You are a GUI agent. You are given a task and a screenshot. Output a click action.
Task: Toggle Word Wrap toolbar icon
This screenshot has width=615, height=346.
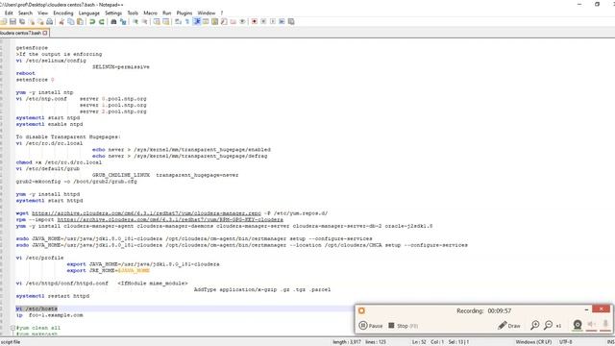pyautogui.click(x=178, y=21)
